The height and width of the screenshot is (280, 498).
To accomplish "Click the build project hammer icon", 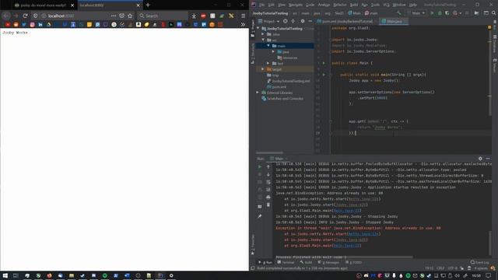I will (399, 13).
